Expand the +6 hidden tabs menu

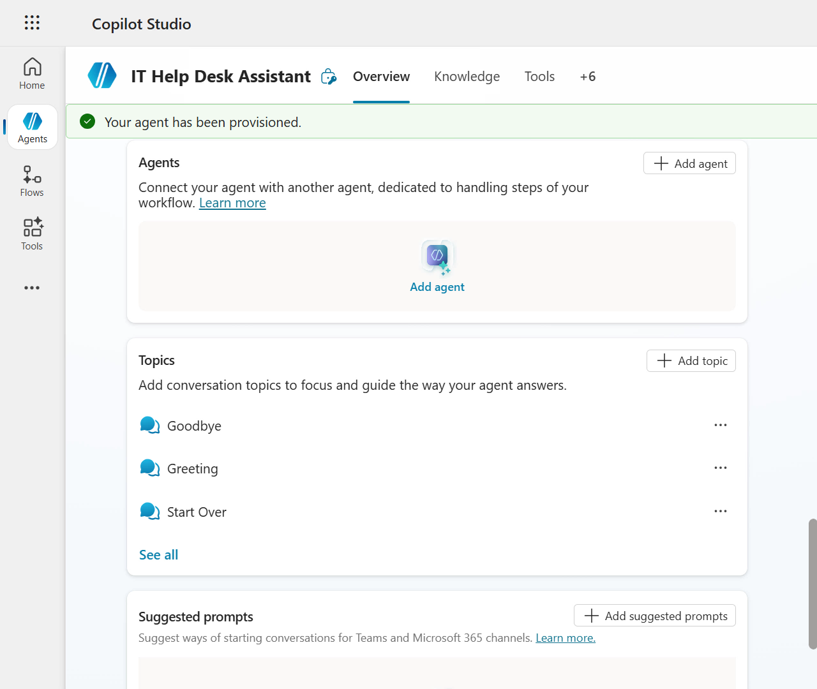coord(587,77)
